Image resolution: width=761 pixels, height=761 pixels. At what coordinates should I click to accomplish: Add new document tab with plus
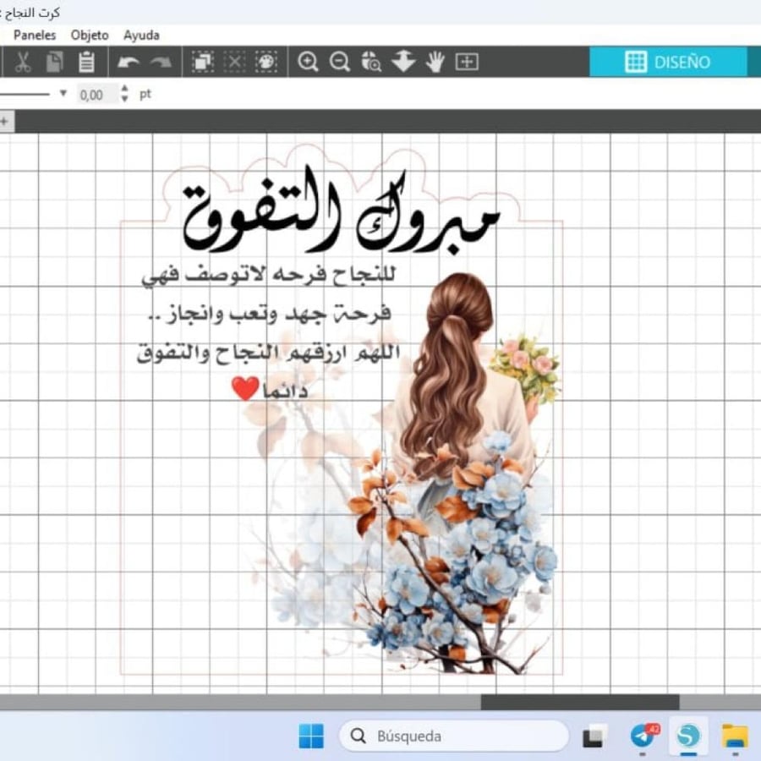click(4, 121)
